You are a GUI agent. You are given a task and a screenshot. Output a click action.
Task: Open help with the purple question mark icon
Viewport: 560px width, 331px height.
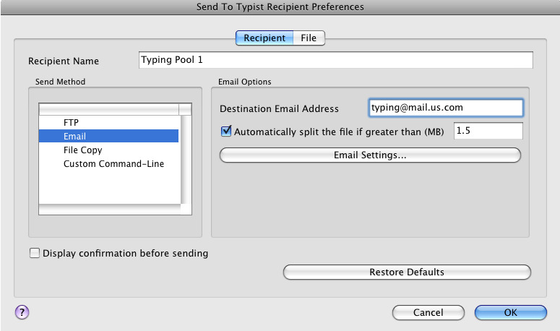tap(22, 312)
